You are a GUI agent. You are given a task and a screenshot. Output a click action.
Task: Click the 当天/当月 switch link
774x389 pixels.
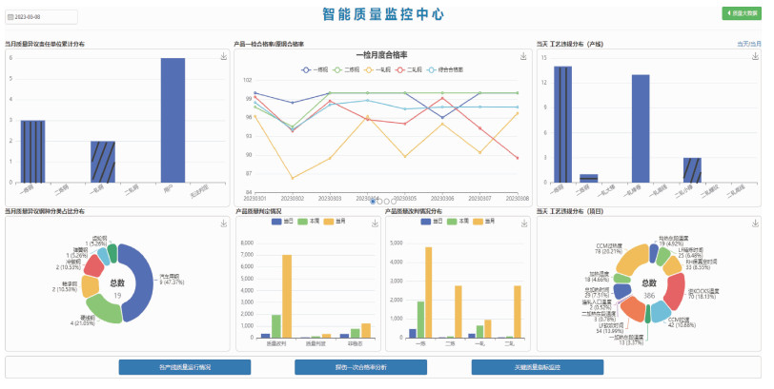pyautogui.click(x=748, y=44)
